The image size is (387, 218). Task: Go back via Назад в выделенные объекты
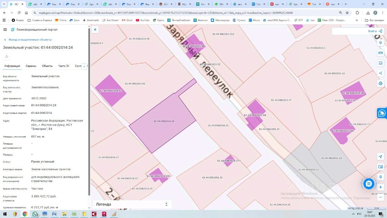point(28,40)
